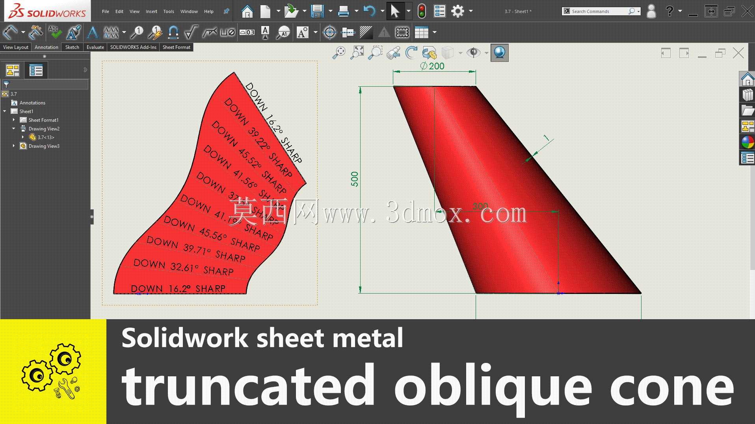Toggle the View Settings camera button

point(499,53)
